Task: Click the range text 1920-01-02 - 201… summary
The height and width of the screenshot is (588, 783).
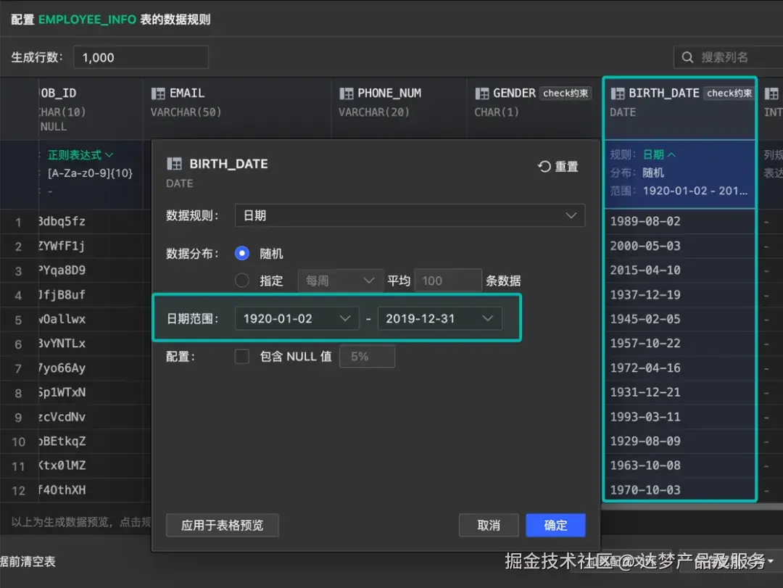Action: tap(695, 191)
